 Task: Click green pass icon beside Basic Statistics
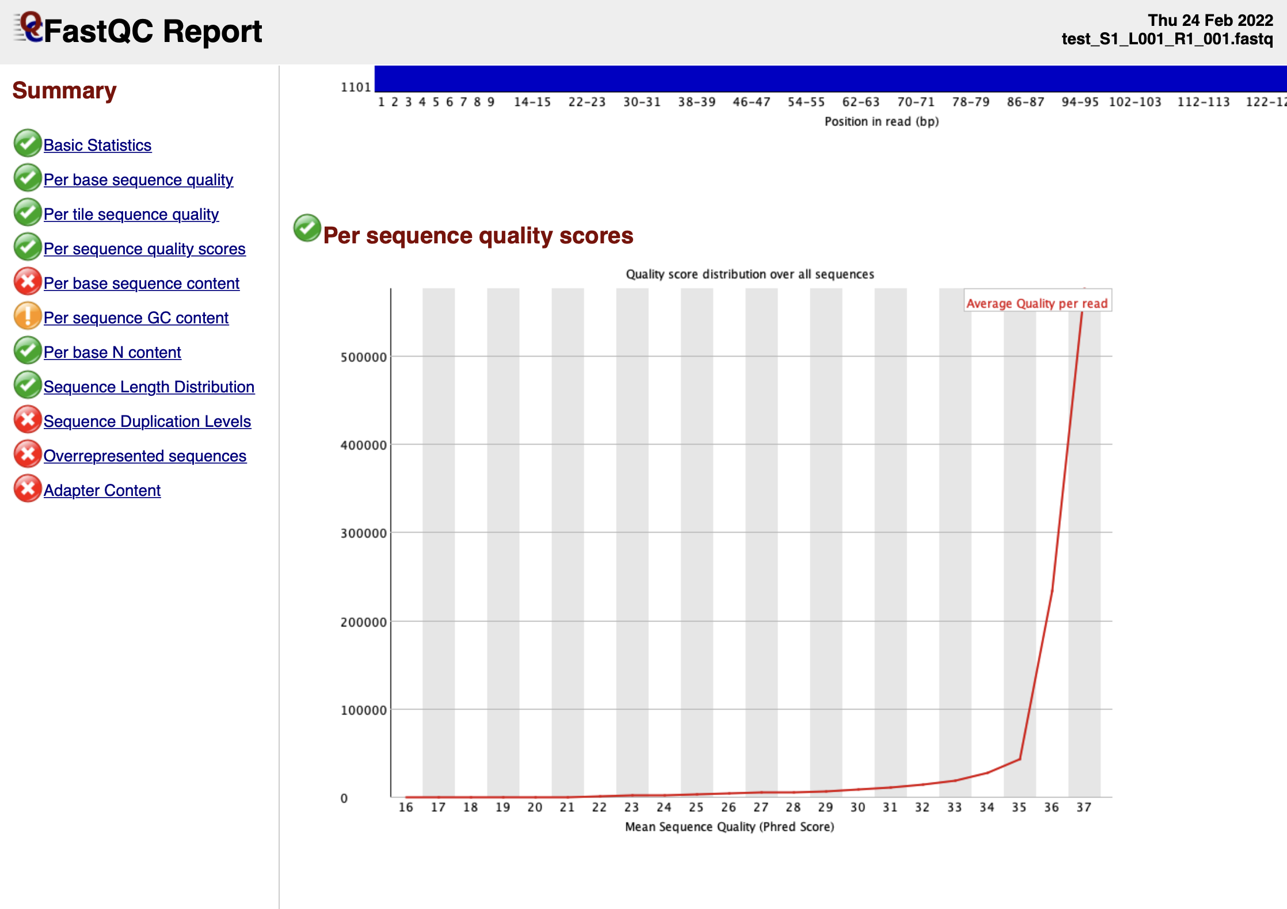coord(27,144)
